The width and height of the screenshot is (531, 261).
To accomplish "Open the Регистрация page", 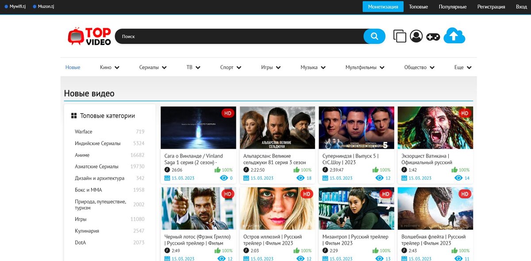I will click(491, 7).
